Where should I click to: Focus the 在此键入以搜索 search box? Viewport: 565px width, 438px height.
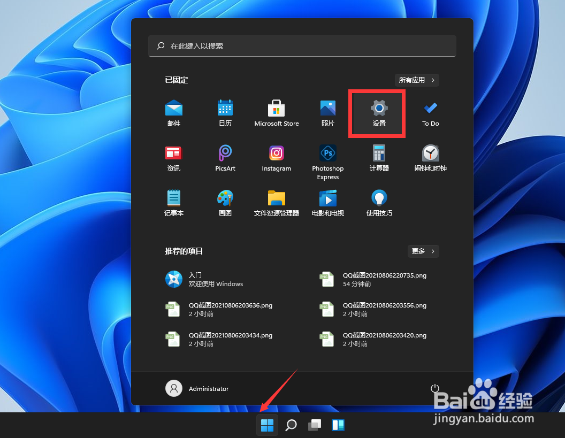point(302,46)
